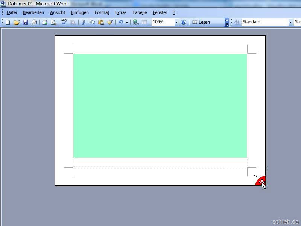Click the Print icon
This screenshot has height=226, width=301.
click(44, 22)
